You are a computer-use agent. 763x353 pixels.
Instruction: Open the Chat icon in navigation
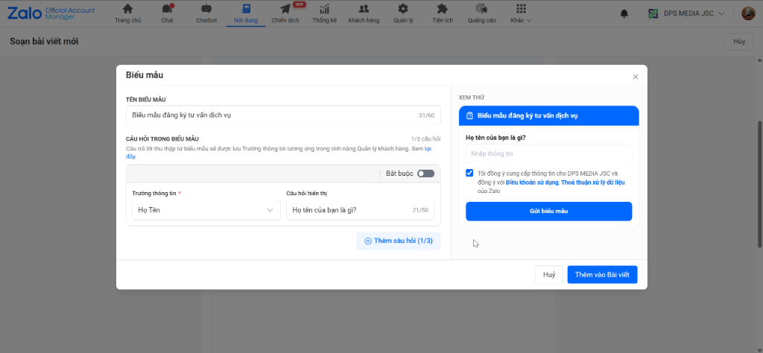click(168, 9)
